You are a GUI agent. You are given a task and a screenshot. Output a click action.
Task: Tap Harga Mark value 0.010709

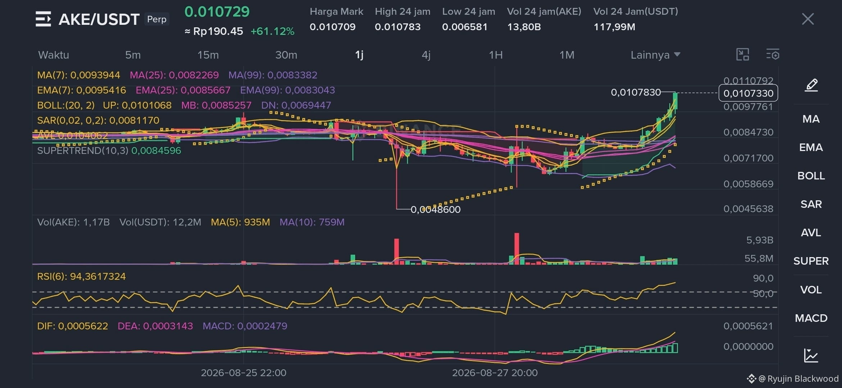click(x=332, y=27)
